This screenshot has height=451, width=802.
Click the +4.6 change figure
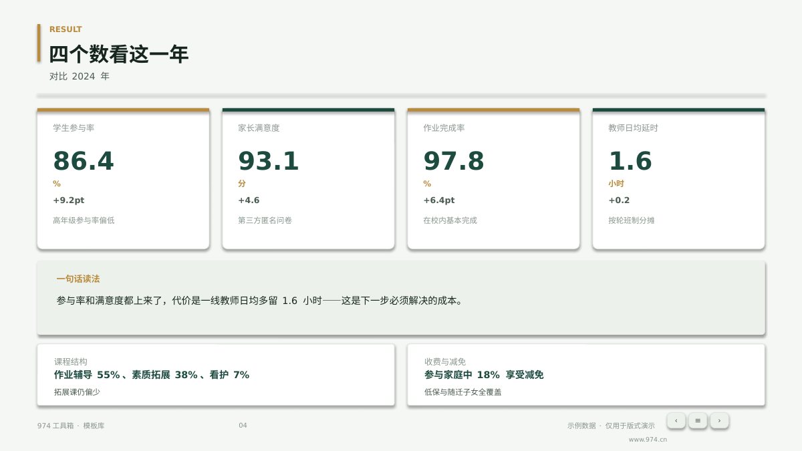pyautogui.click(x=249, y=200)
